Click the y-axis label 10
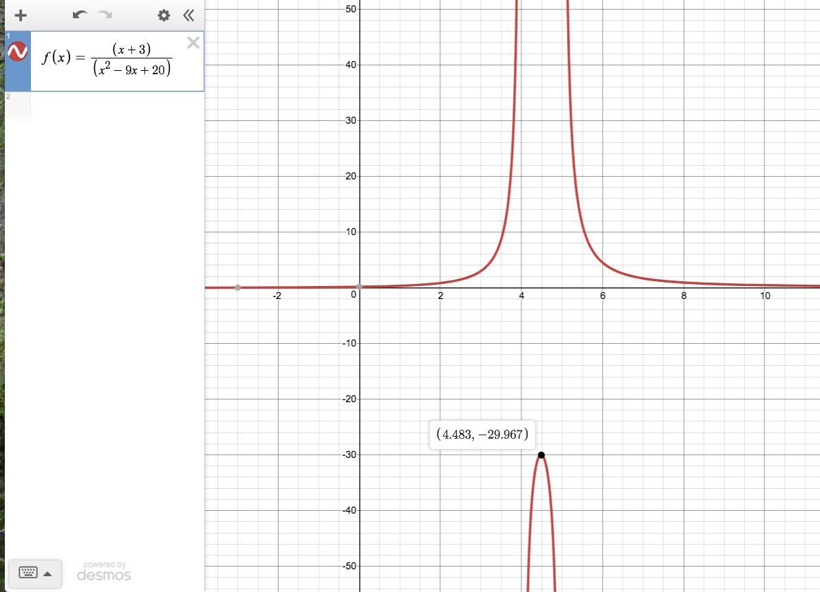 point(350,232)
